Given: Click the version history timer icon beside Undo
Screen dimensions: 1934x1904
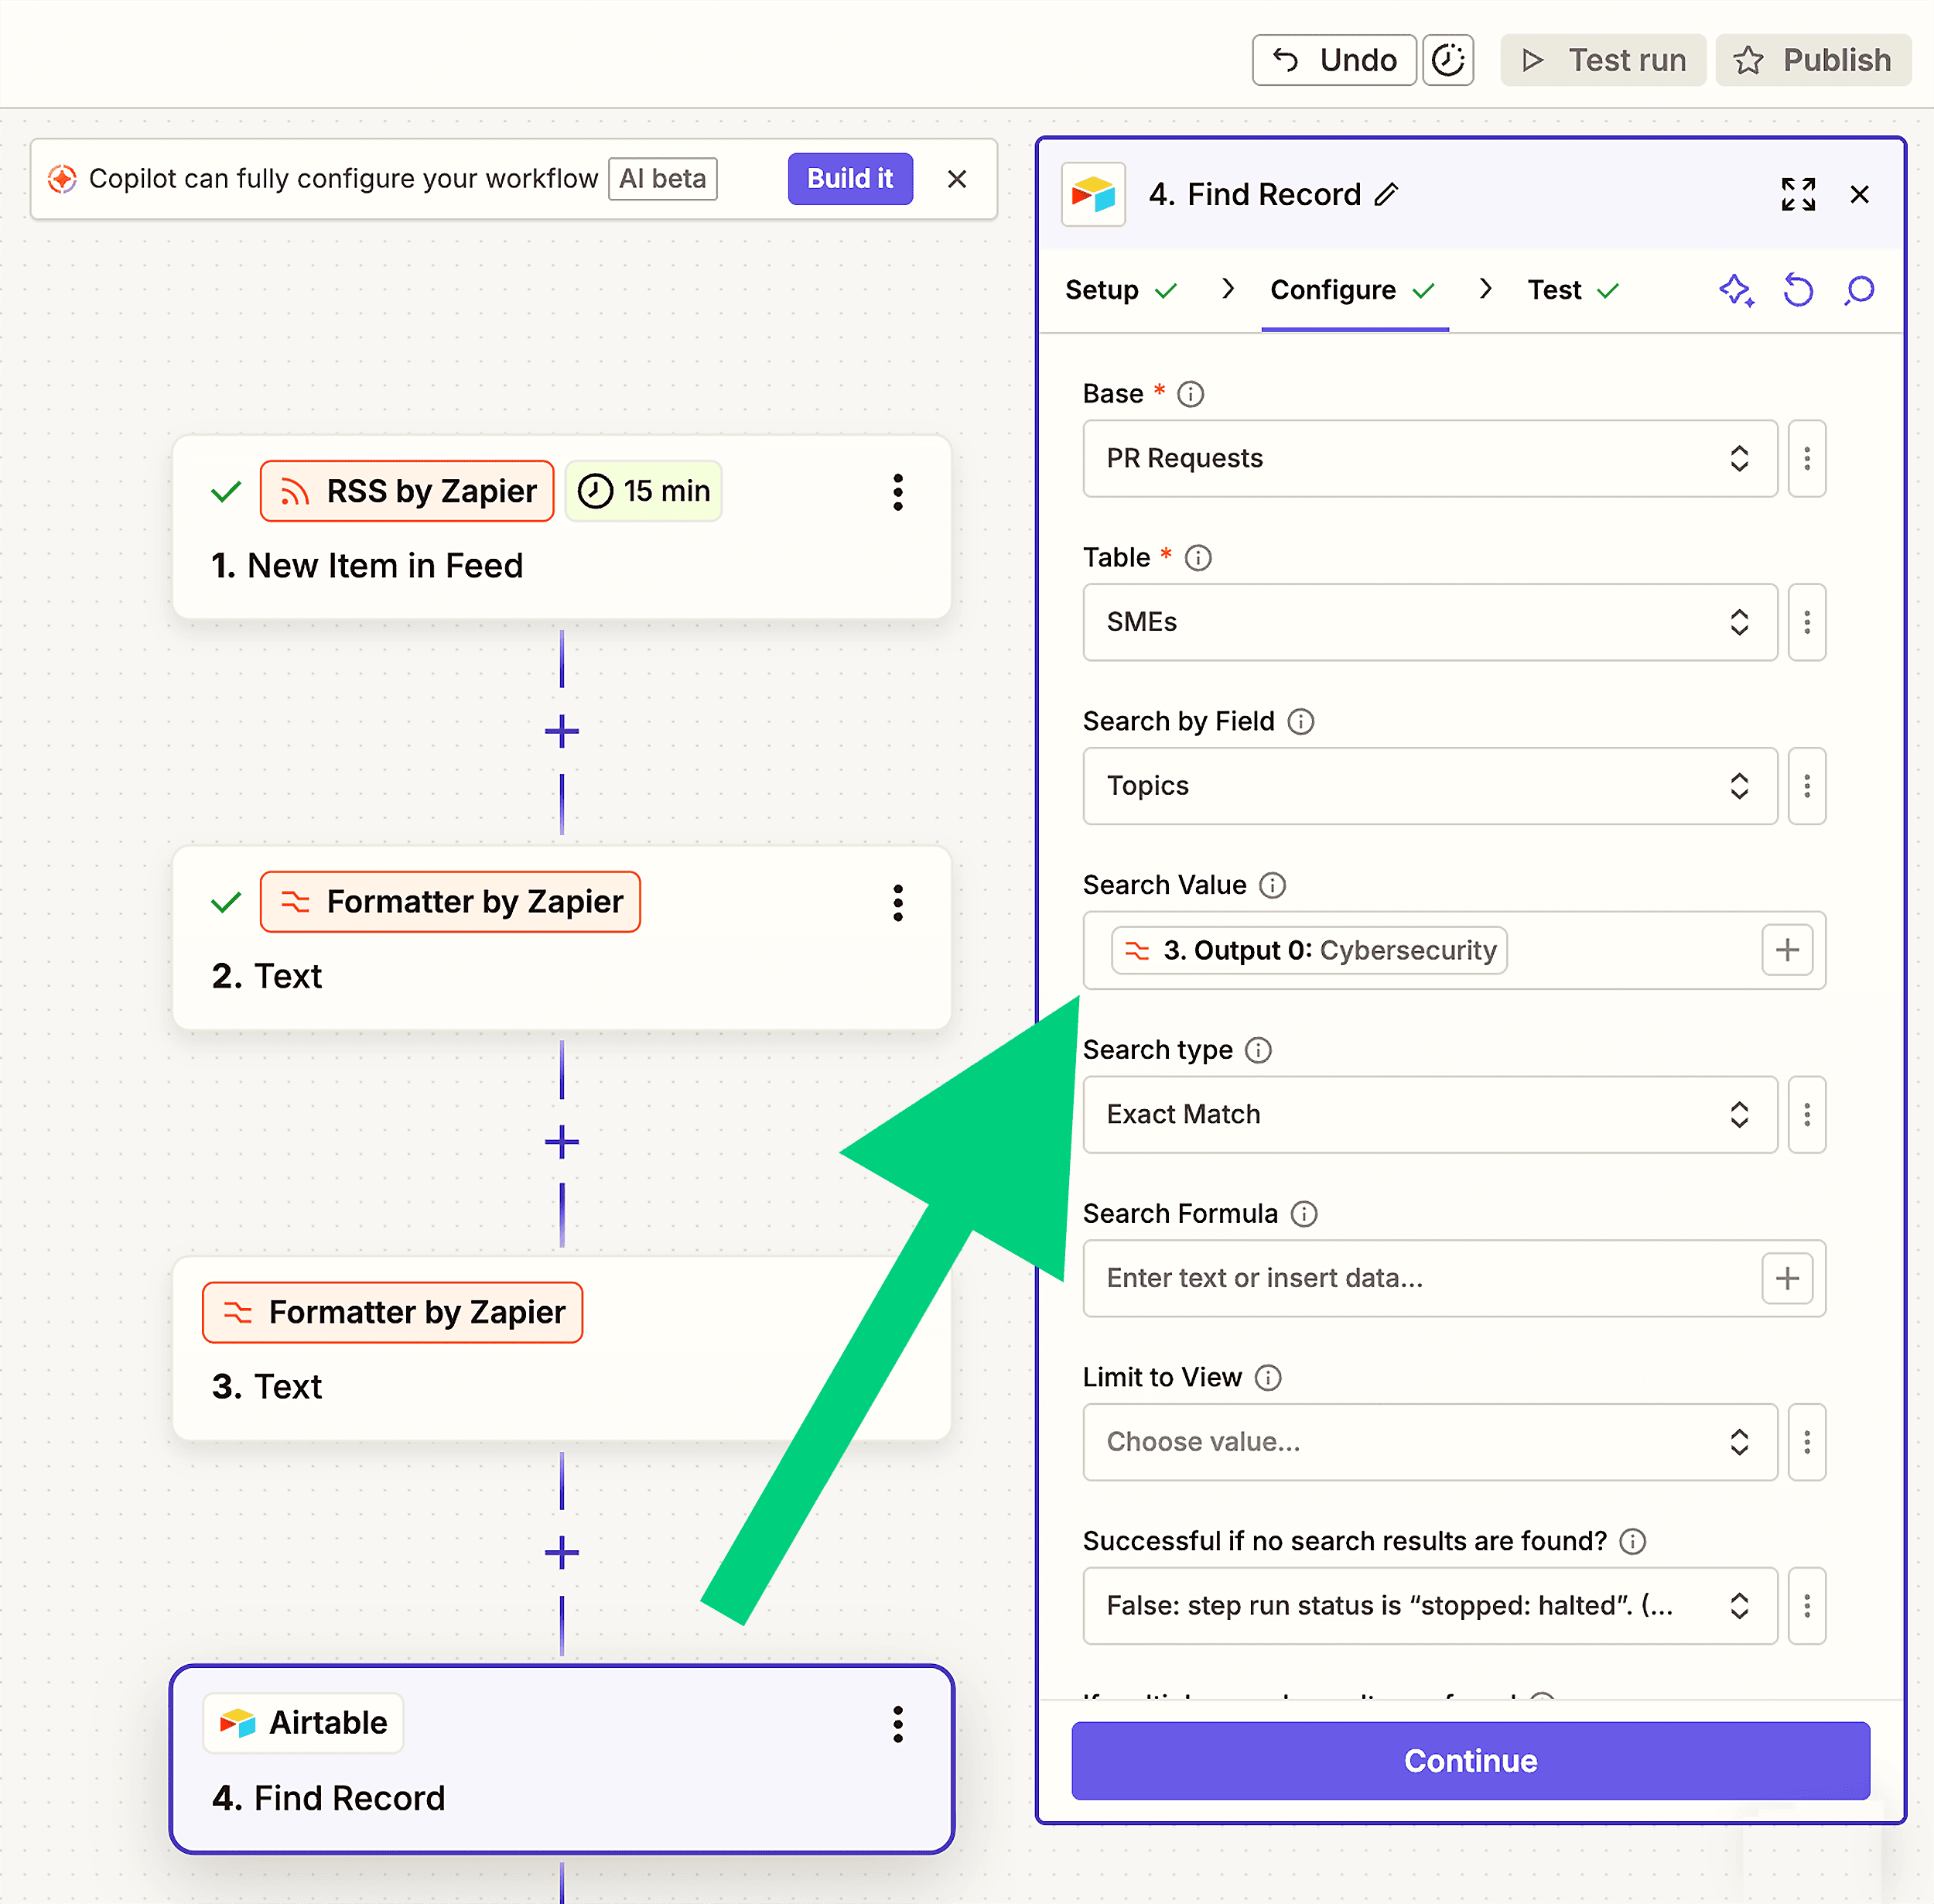Looking at the screenshot, I should (1448, 59).
